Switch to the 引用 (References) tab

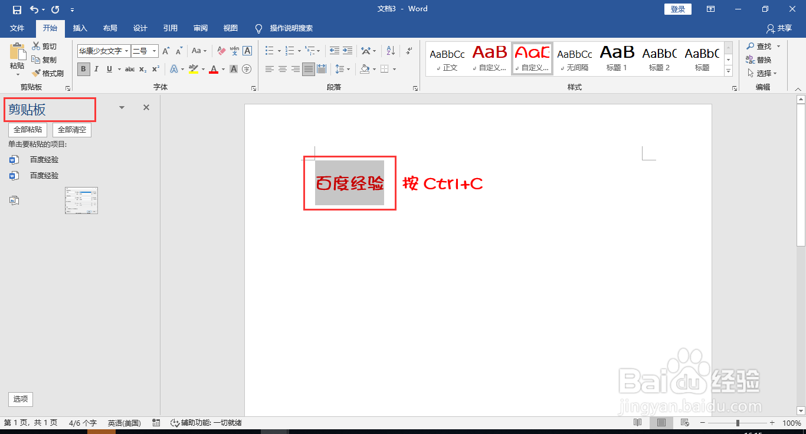171,28
